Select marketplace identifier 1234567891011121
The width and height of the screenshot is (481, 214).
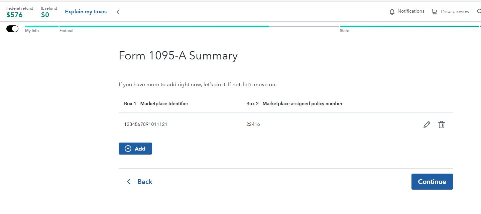tap(146, 124)
